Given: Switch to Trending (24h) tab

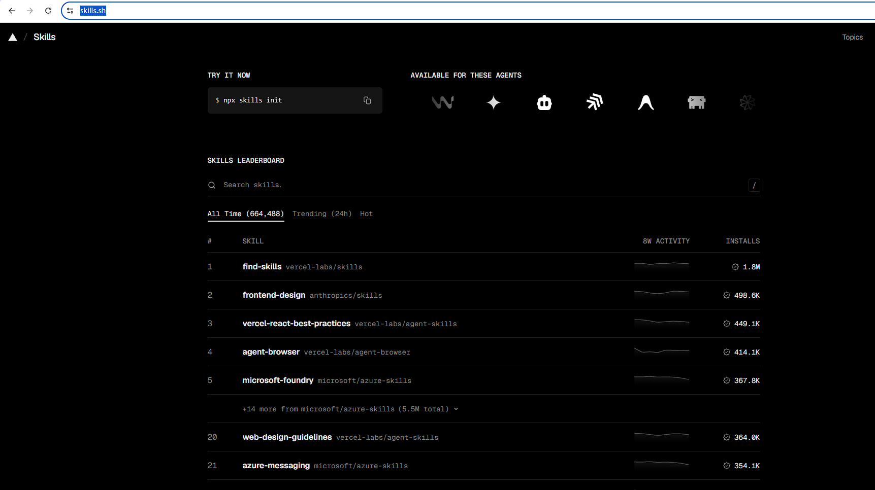Looking at the screenshot, I should (x=322, y=214).
